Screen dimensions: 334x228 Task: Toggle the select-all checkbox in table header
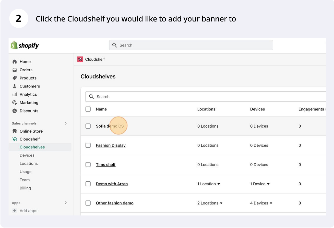click(x=88, y=109)
